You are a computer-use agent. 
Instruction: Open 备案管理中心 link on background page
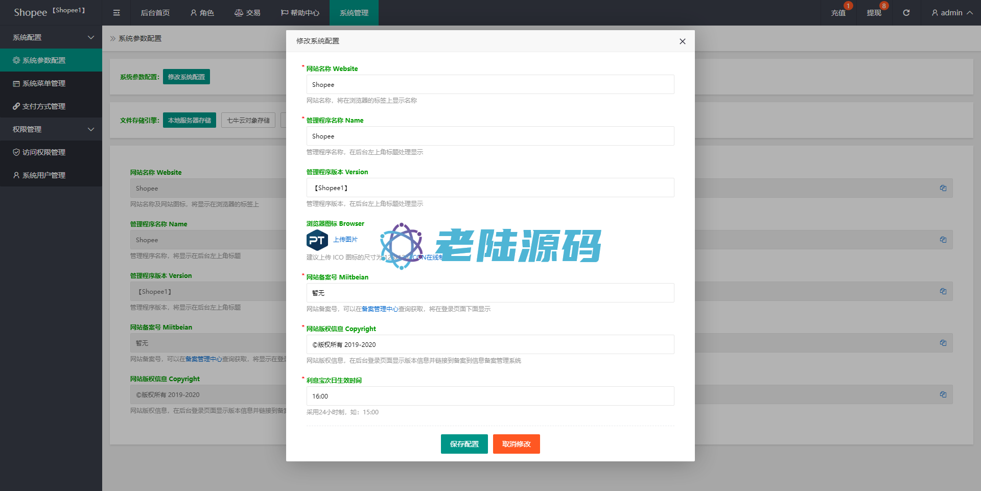coord(204,359)
